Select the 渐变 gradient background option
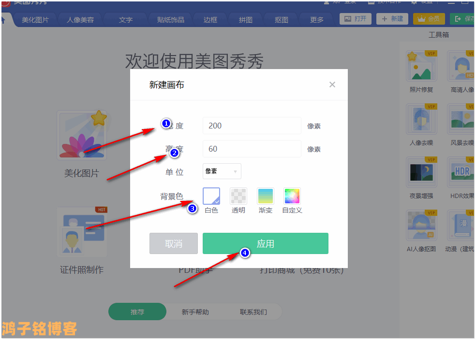This screenshot has width=476, height=340. pyautogui.click(x=266, y=196)
